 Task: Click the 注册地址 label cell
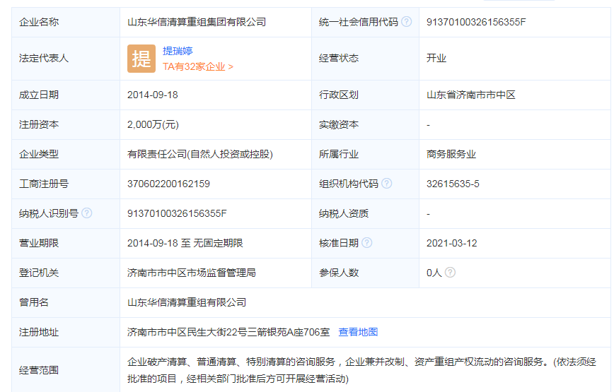click(x=66, y=332)
